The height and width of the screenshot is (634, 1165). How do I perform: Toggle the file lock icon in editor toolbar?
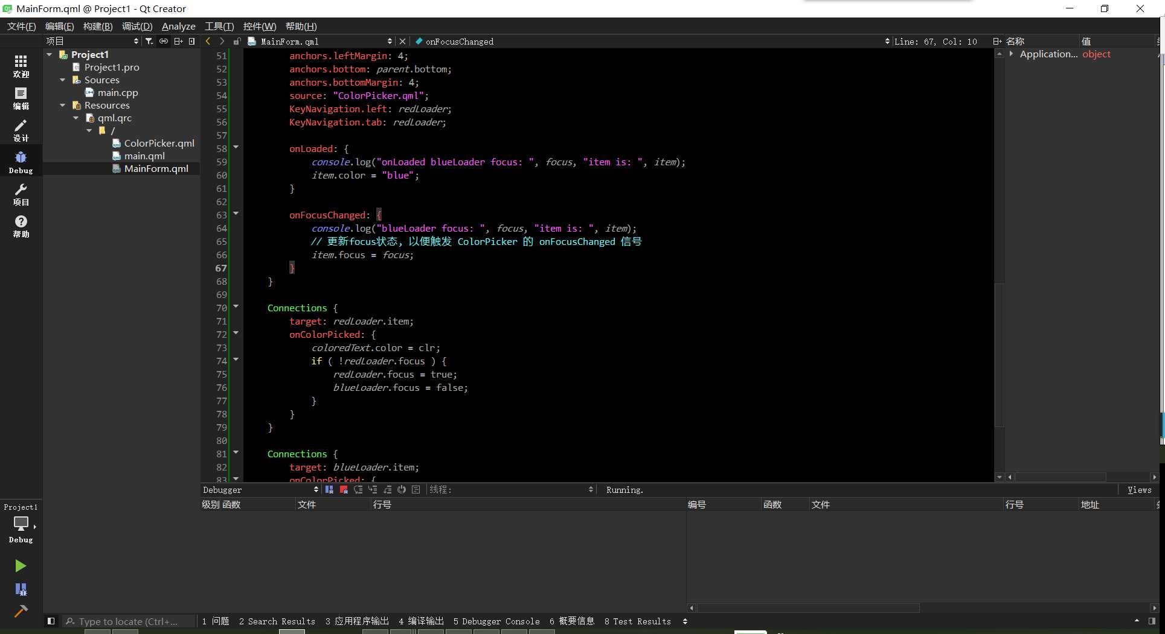pyautogui.click(x=237, y=41)
